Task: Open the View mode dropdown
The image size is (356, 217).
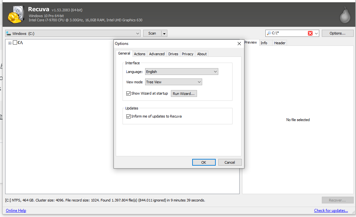Action: coord(173,82)
